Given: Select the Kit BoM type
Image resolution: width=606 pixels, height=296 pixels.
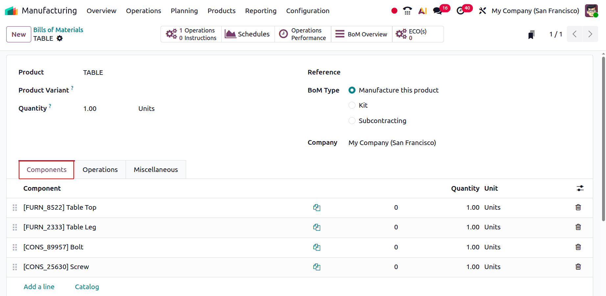Looking at the screenshot, I should 352,105.
